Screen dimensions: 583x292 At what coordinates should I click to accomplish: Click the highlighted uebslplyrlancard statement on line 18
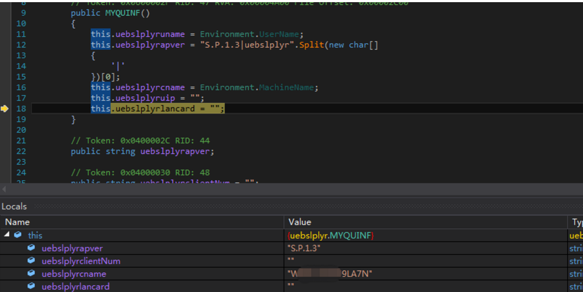[167, 108]
